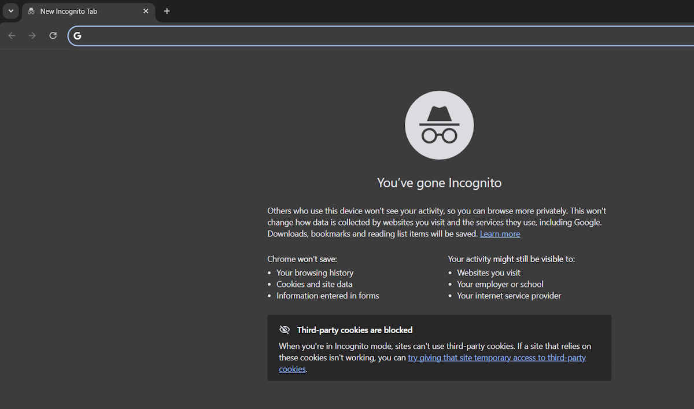Image resolution: width=694 pixels, height=409 pixels.
Task: Open the tab search chevron dropdown
Action: [x=10, y=10]
